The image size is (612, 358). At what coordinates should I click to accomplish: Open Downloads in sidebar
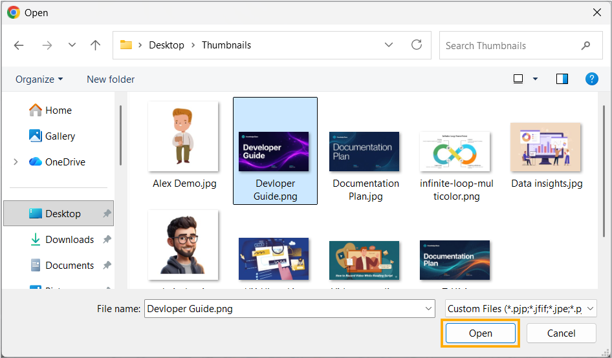(x=62, y=240)
